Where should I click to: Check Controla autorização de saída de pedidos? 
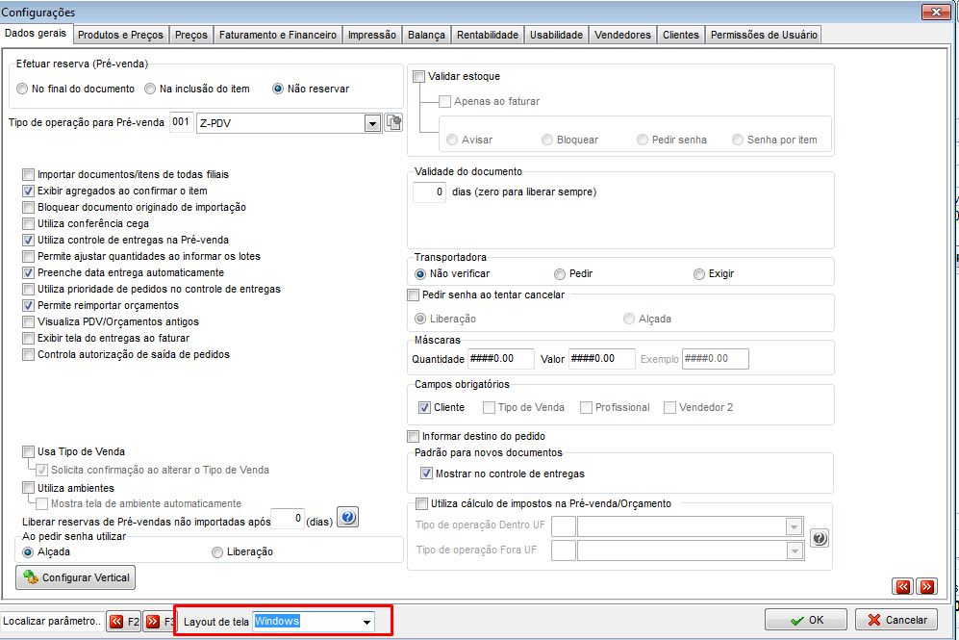[28, 355]
